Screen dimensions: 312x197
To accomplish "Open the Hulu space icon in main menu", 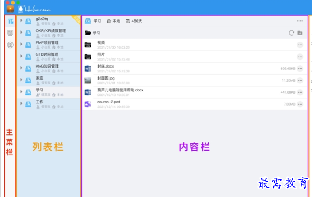I will point(10,21).
